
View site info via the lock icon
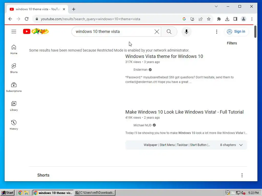coord(37,19)
